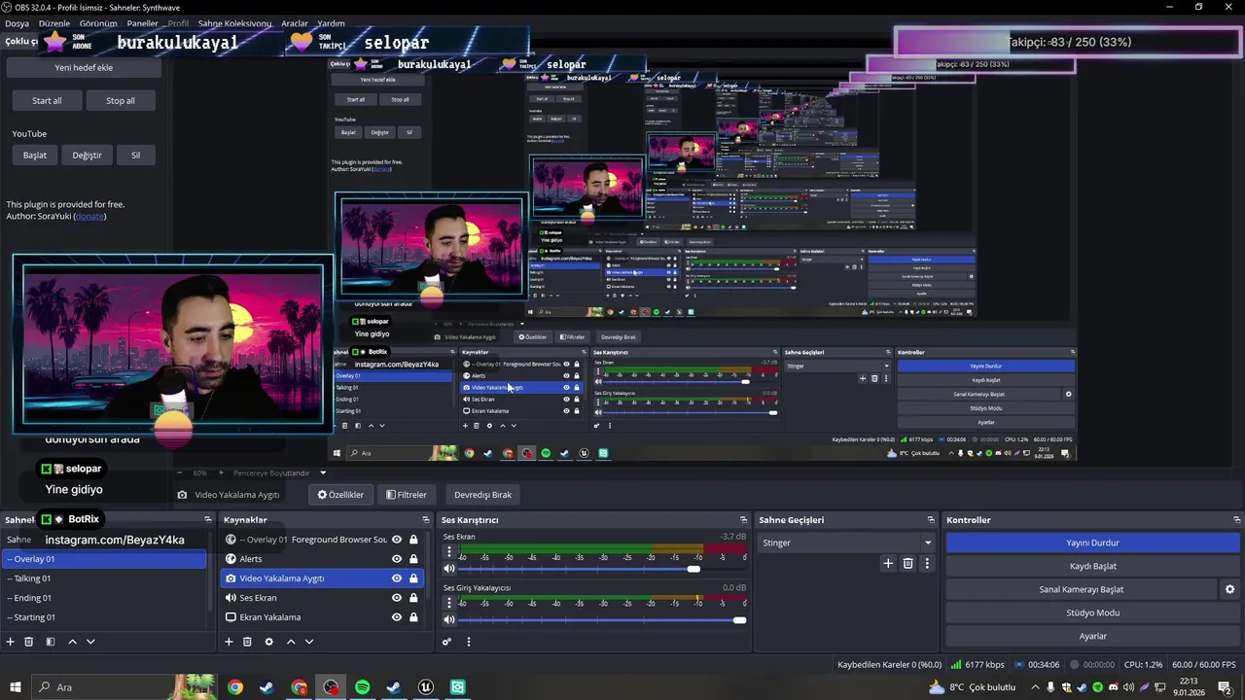1245x700 pixels.
Task: Open virtual camera settings gear
Action: pos(1229,589)
